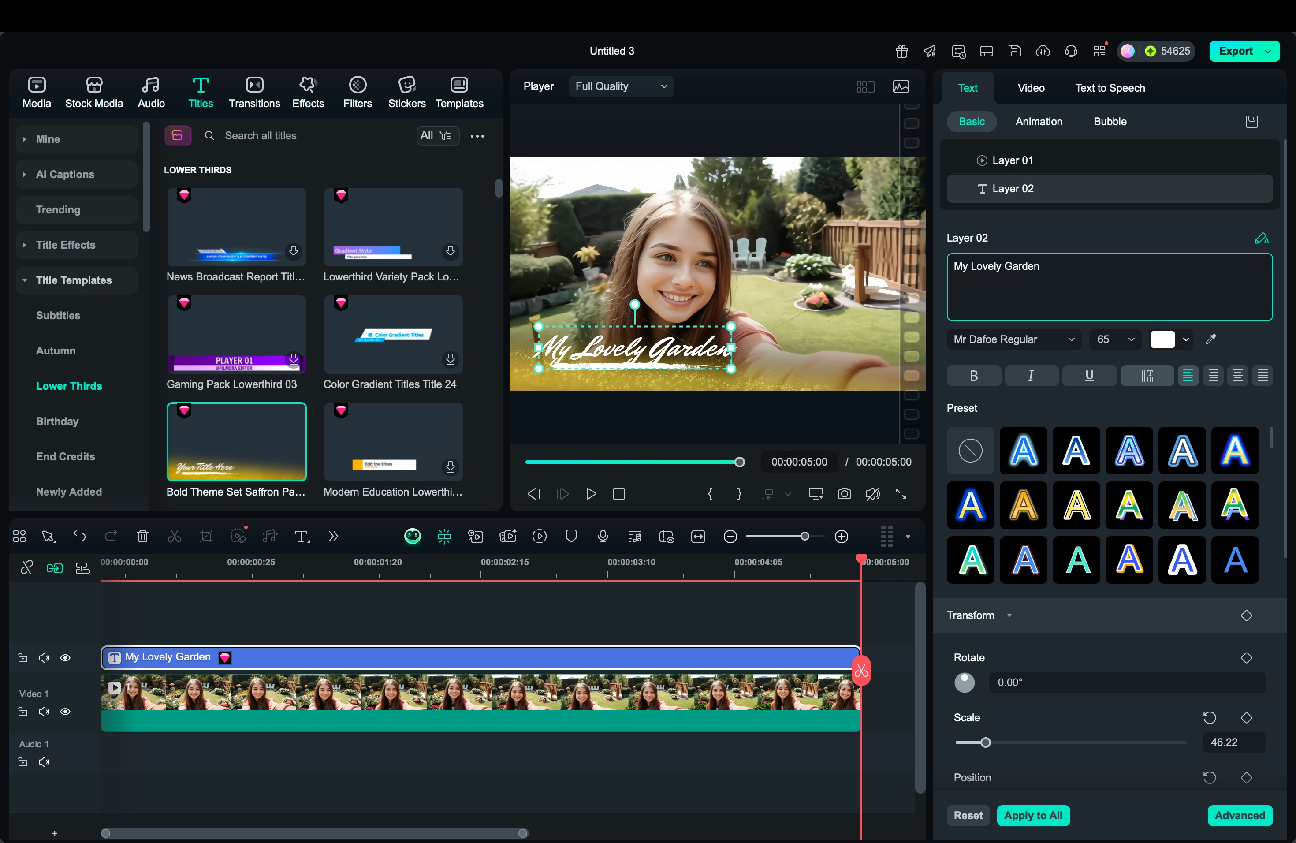The image size is (1296, 843).
Task: Click the white text color swatch
Action: [x=1162, y=339]
